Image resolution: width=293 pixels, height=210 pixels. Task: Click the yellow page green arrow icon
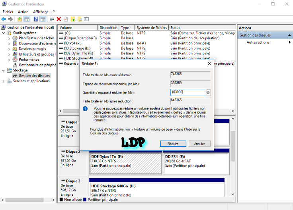click(73, 19)
